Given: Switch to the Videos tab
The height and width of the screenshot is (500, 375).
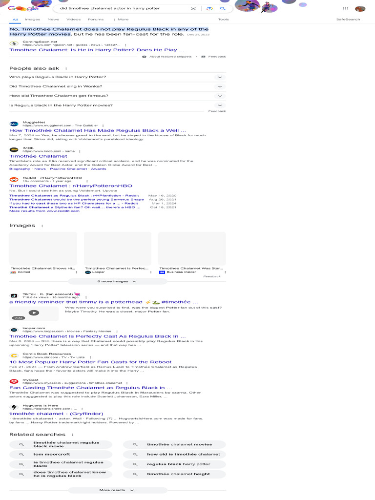Looking at the screenshot, I should [73, 20].
